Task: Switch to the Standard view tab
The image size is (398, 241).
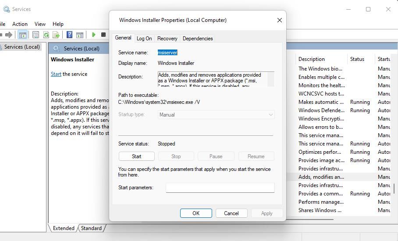Action: [91, 228]
